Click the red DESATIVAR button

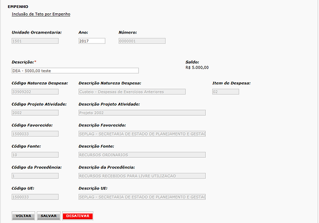(x=78, y=216)
